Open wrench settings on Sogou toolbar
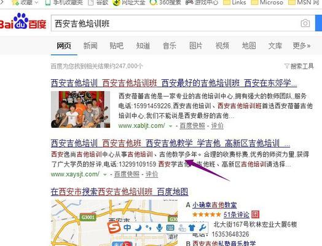322x246 pixels. (203, 228)
